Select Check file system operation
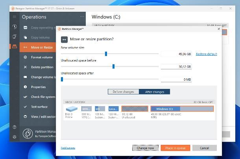Image resolution: width=240 pixels, height=159 pixels. click(37, 97)
